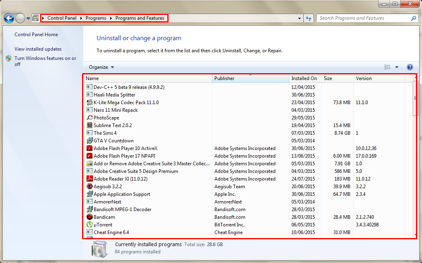Select Adobe Flash Player 17 NPAPI icon
The width and height of the screenshot is (422, 263).
tap(90, 156)
